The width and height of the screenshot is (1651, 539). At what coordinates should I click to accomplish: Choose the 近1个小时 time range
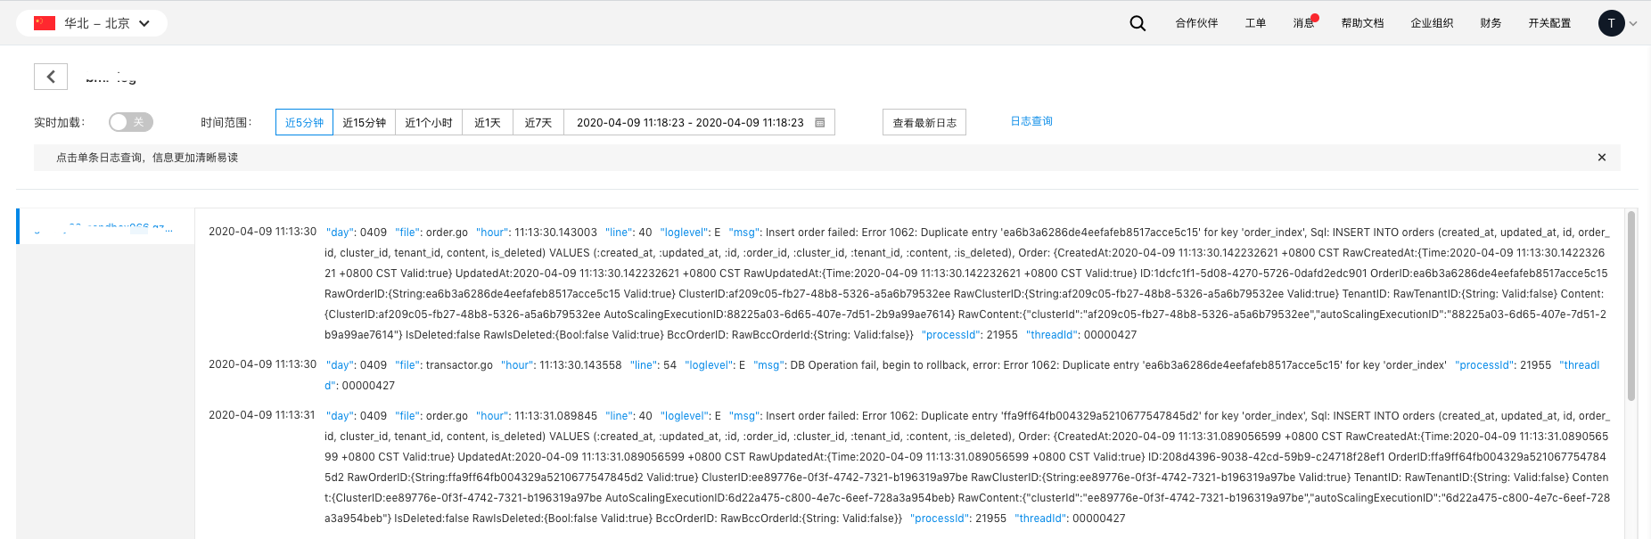(x=428, y=122)
